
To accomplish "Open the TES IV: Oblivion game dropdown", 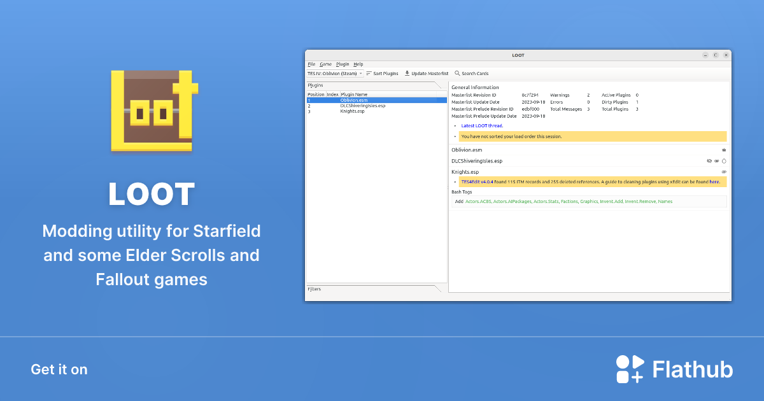I will [336, 74].
